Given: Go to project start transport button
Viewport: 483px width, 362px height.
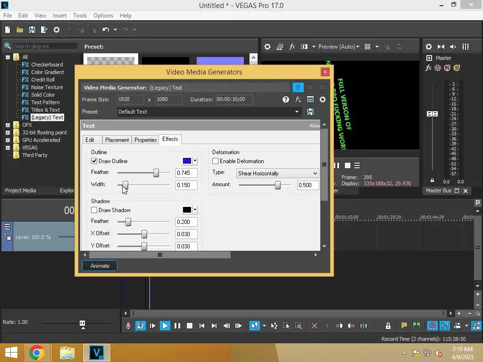Looking at the screenshot, I should pos(202,326).
